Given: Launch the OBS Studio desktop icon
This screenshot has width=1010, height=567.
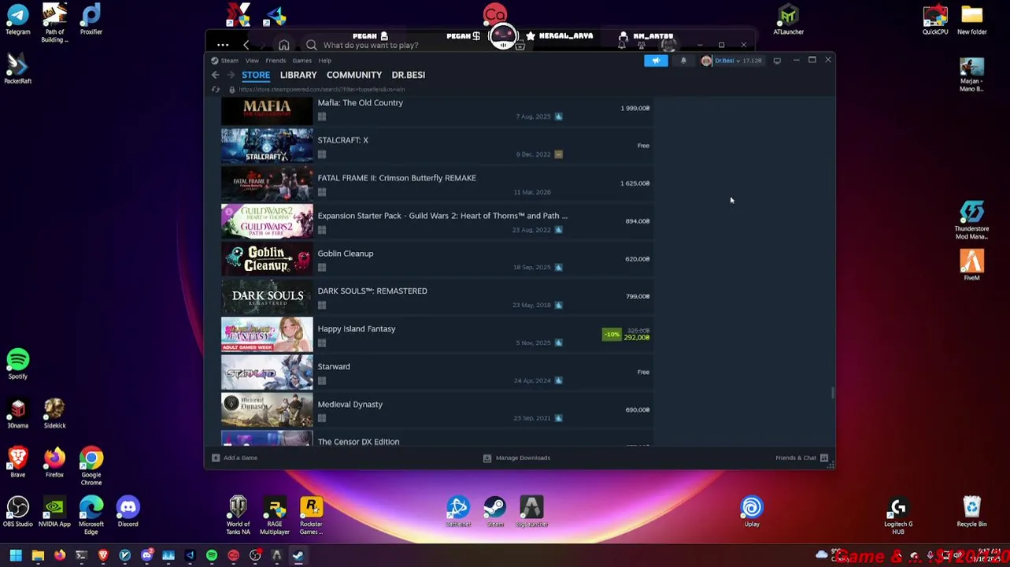Looking at the screenshot, I should point(17,513).
